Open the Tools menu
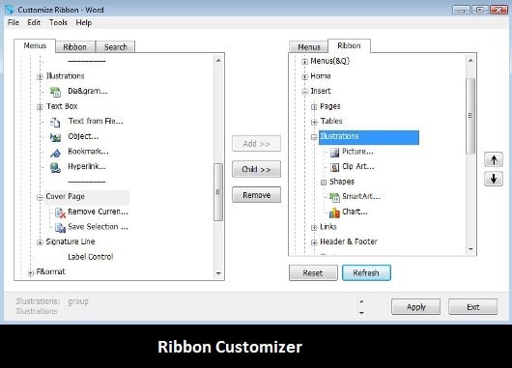 [x=58, y=22]
